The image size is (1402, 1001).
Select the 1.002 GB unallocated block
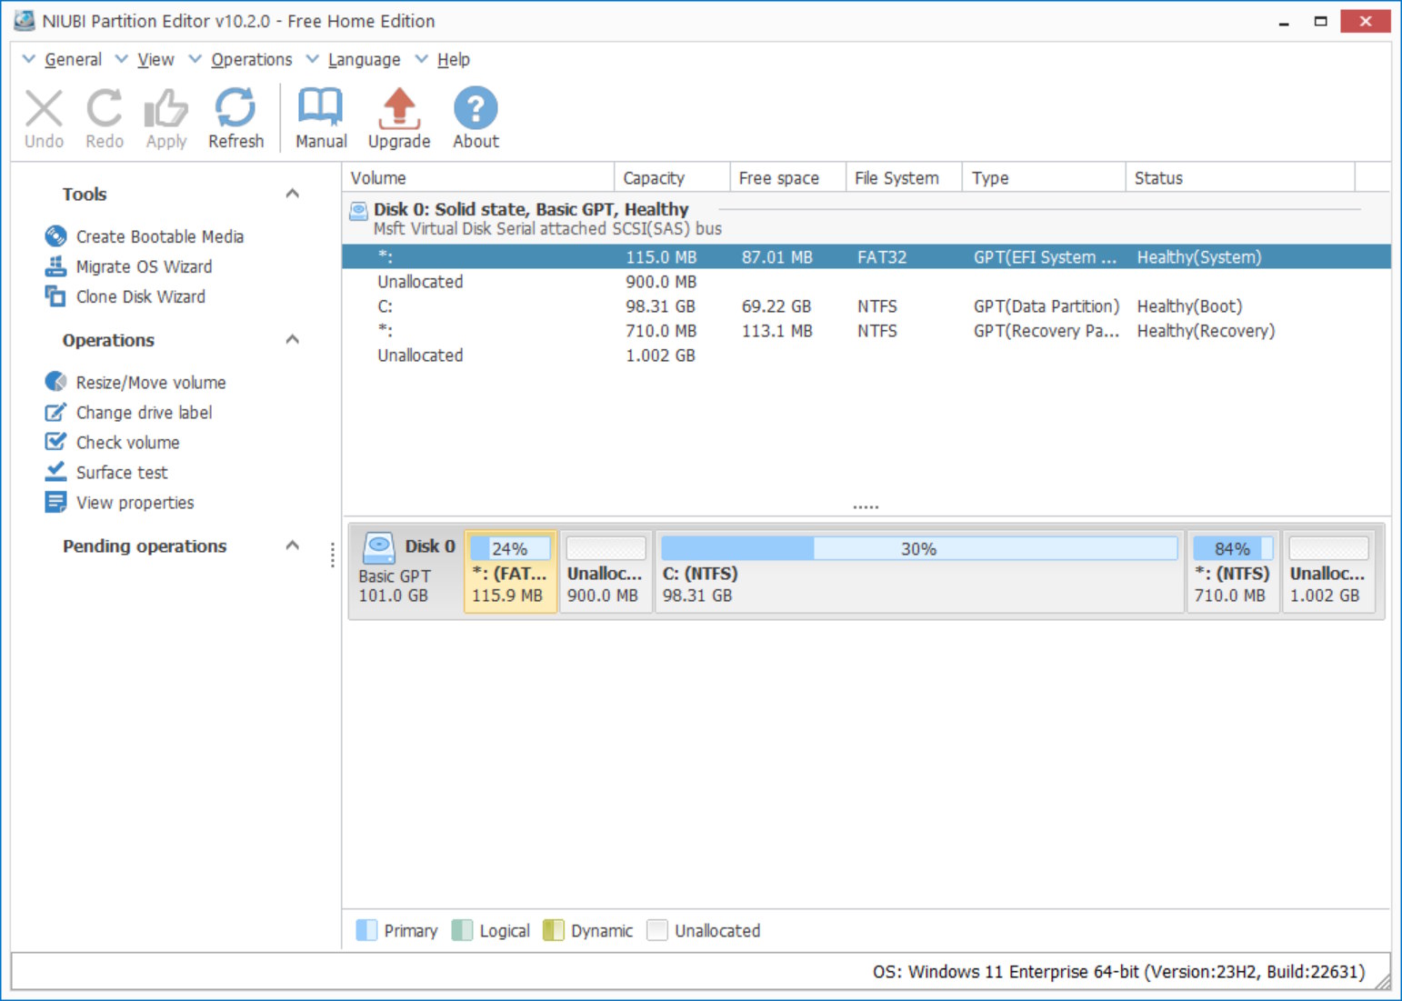tap(1328, 572)
